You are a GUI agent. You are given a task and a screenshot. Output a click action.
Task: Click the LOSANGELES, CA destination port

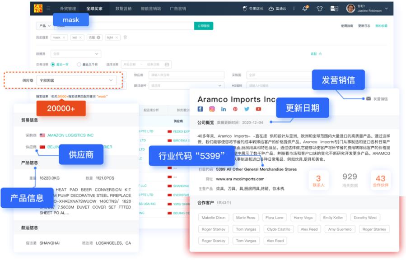[113, 243]
